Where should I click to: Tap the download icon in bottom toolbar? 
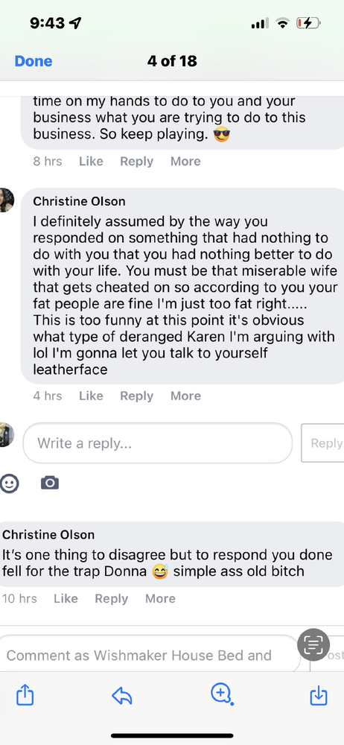pyautogui.click(x=319, y=697)
